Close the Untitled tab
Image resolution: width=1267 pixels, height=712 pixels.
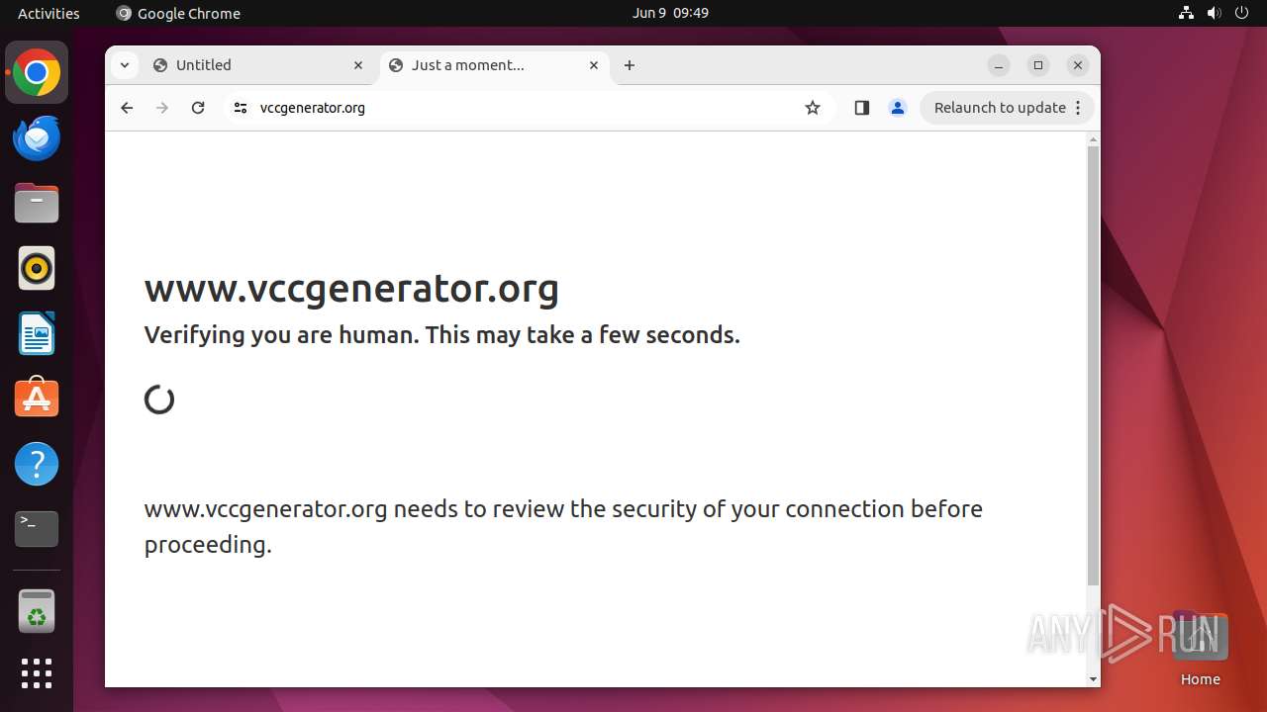(x=358, y=65)
